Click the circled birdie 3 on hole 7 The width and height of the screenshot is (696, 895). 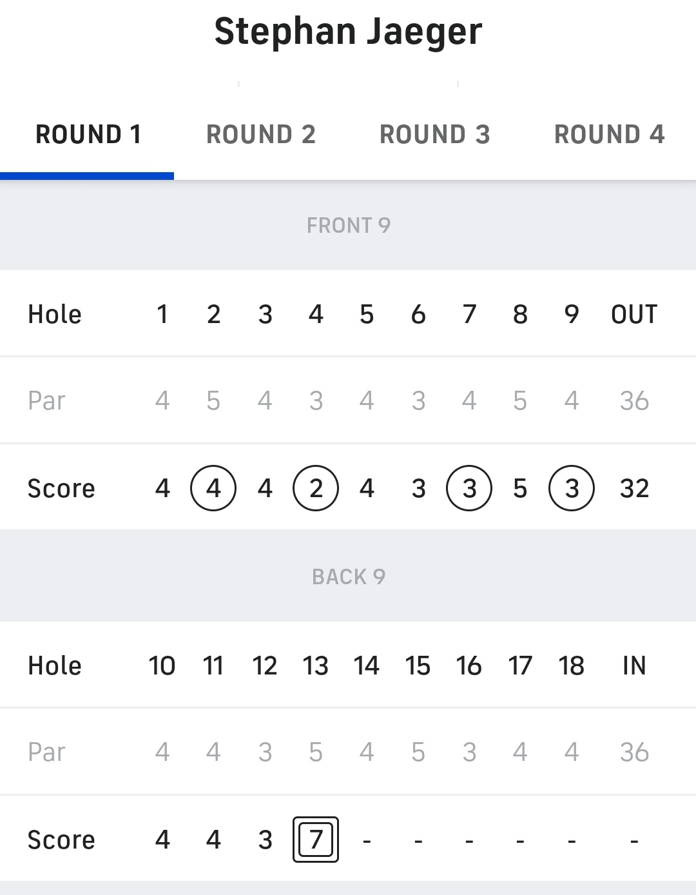coord(469,488)
